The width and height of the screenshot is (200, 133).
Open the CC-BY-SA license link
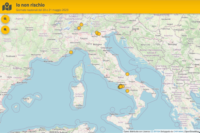155,131
